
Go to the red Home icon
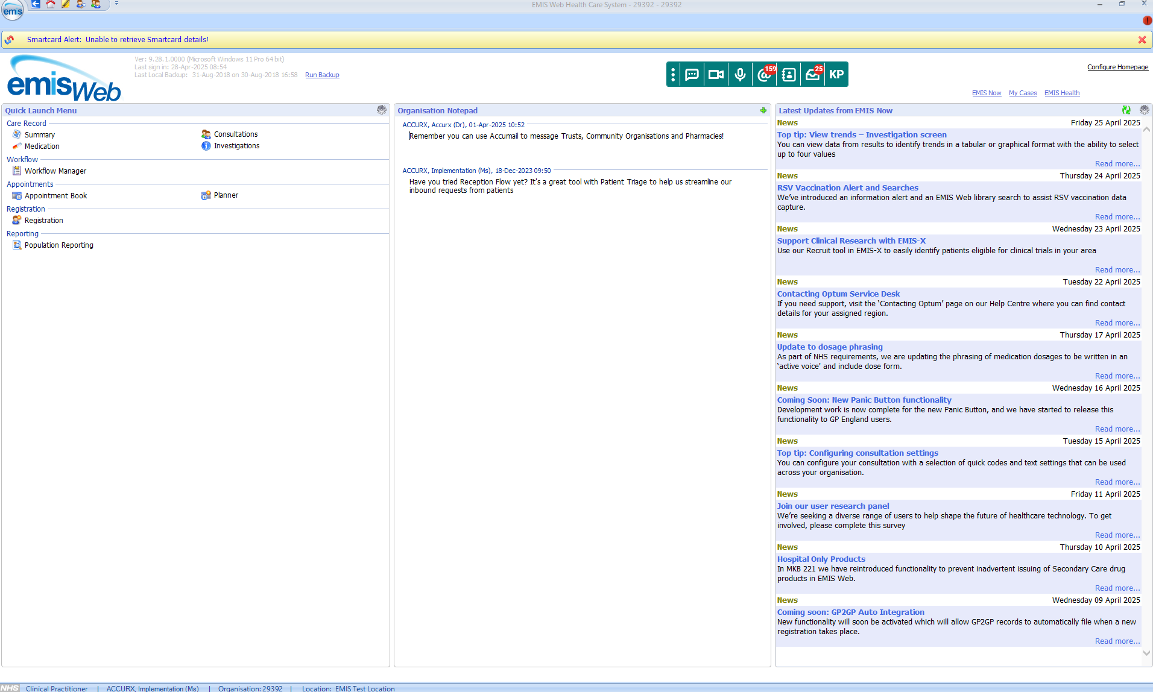[51, 4]
